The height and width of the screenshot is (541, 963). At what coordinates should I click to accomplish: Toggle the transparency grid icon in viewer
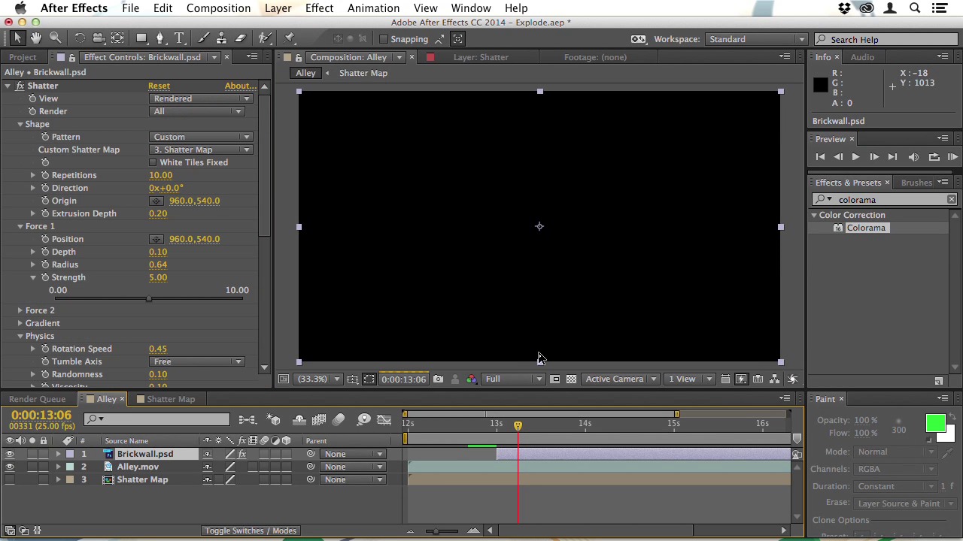point(571,379)
